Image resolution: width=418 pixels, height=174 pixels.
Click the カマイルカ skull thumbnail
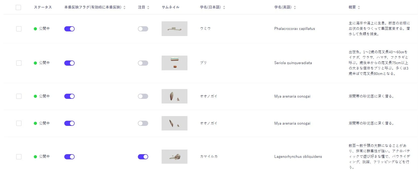174,156
